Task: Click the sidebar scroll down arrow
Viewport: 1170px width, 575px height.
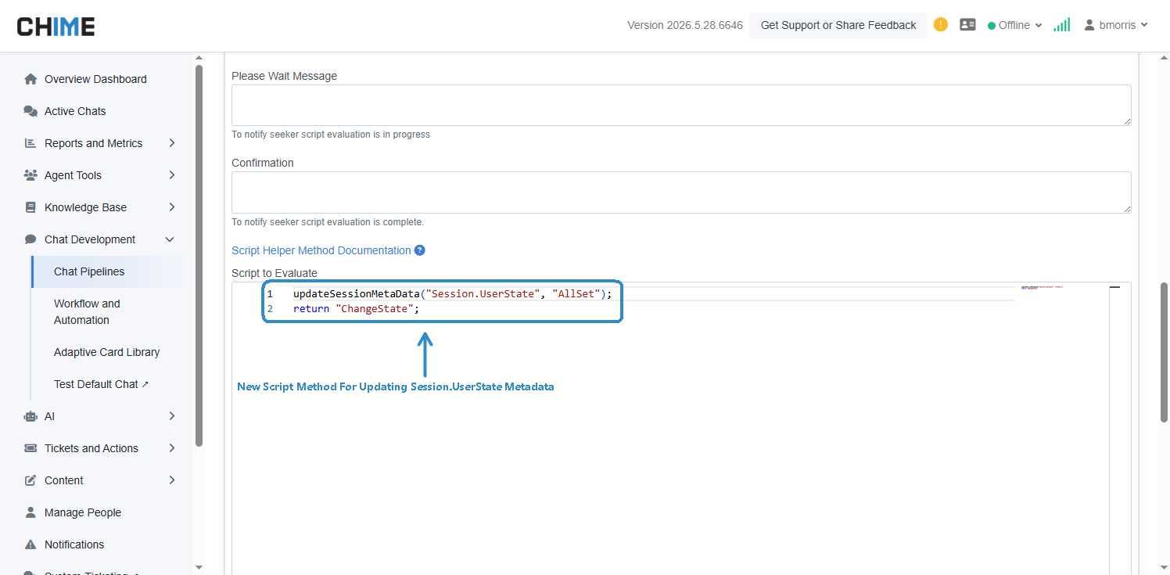Action: click(x=199, y=567)
